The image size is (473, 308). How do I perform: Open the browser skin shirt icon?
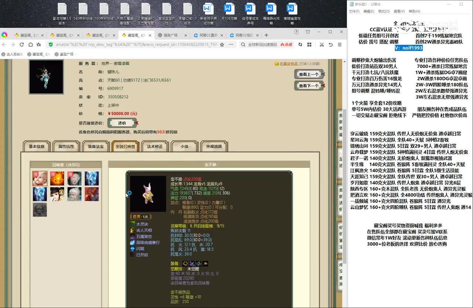[x=308, y=32]
